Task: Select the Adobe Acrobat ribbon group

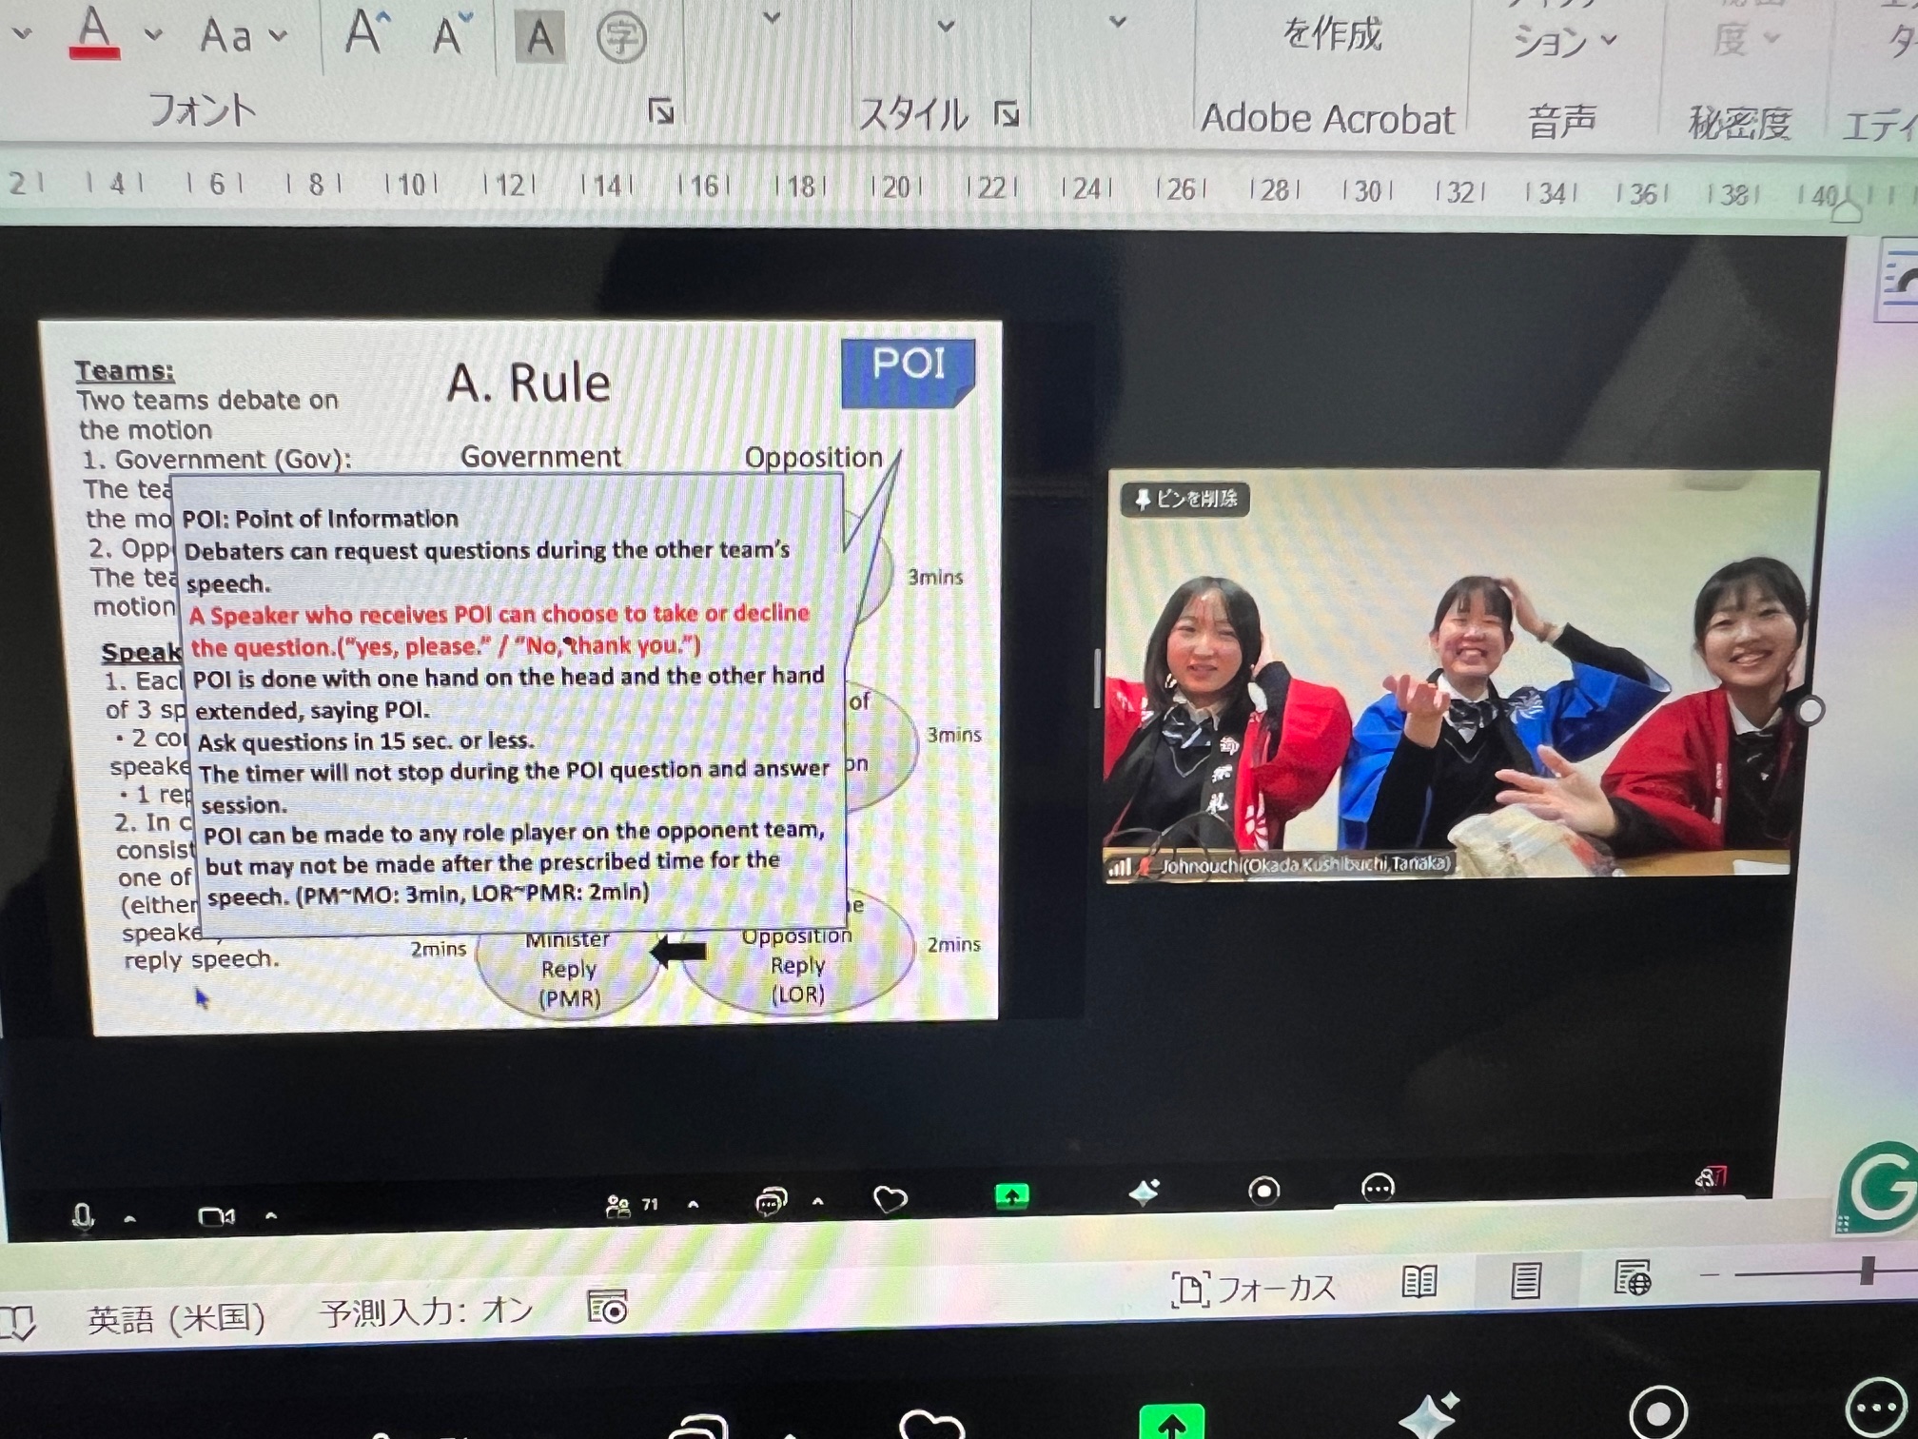Action: click(x=1327, y=119)
